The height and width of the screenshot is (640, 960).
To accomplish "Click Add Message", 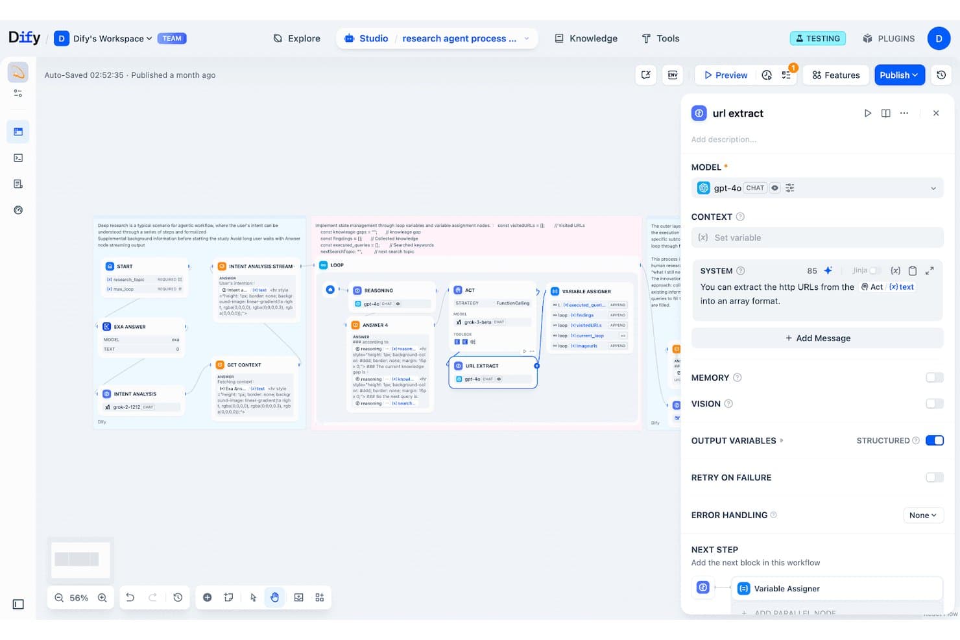I will coord(817,338).
